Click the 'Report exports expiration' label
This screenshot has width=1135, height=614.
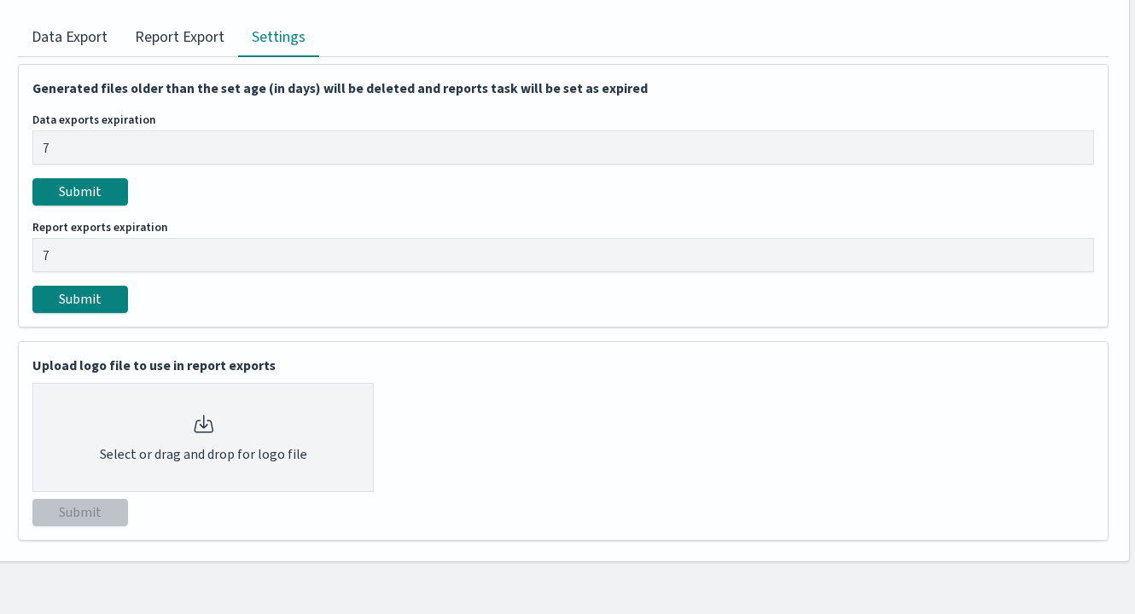tap(100, 227)
